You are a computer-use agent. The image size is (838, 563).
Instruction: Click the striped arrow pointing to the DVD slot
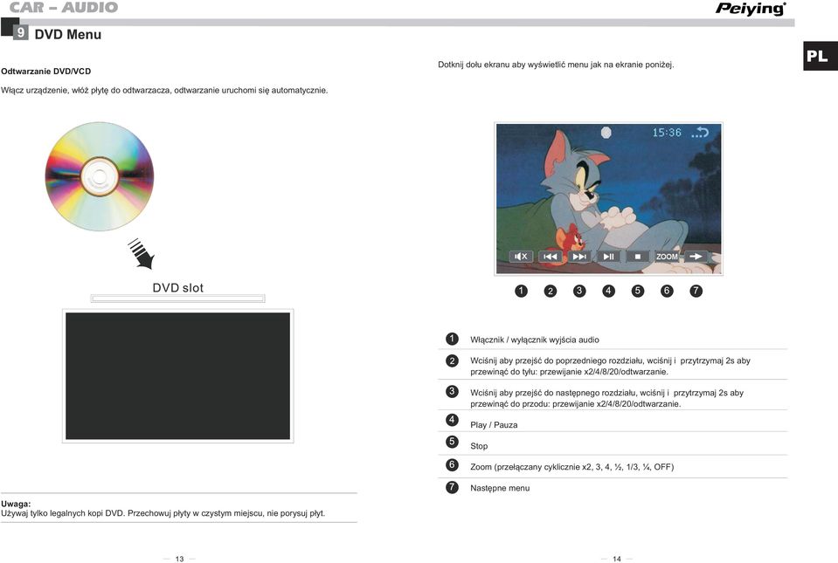tap(141, 253)
